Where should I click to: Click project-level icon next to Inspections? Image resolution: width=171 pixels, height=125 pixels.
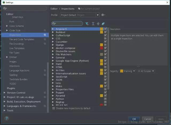45,35
